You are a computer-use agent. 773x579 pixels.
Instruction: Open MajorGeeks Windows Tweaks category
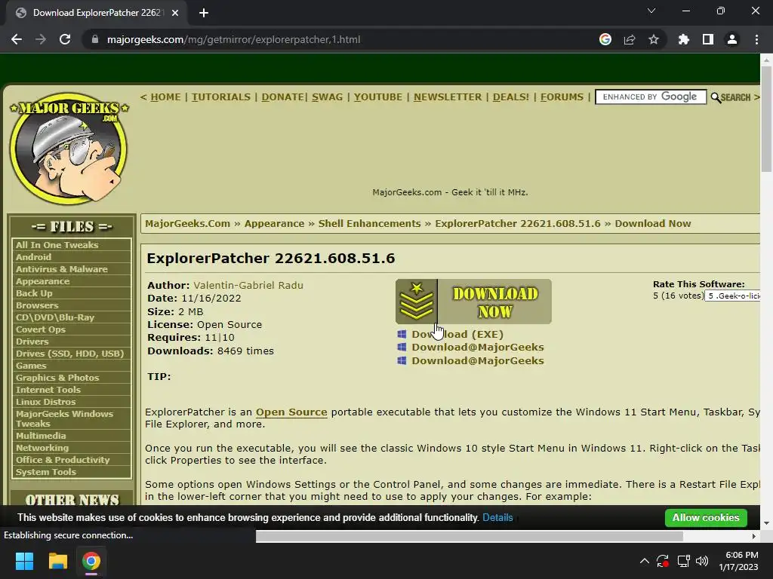click(65, 418)
